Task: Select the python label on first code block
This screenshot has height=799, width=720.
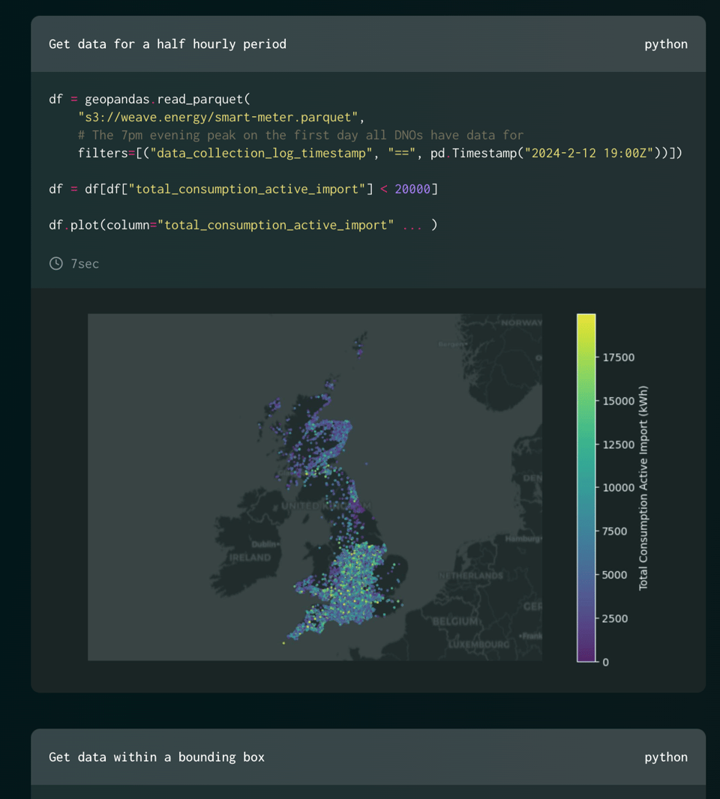Action: [665, 43]
